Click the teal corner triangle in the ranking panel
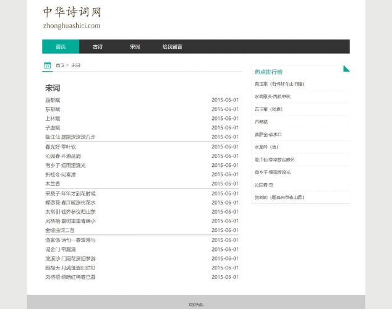 [x=347, y=68]
